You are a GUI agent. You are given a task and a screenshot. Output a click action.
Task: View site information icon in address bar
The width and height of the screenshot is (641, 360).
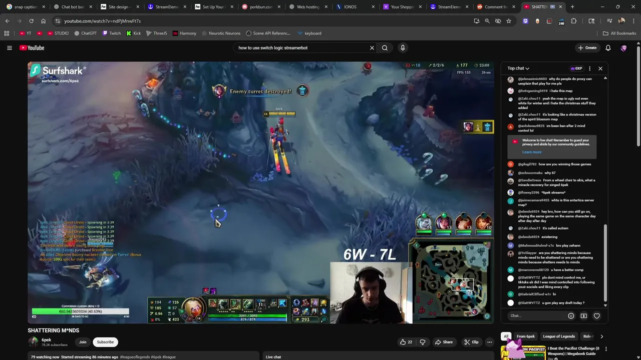pos(58,21)
